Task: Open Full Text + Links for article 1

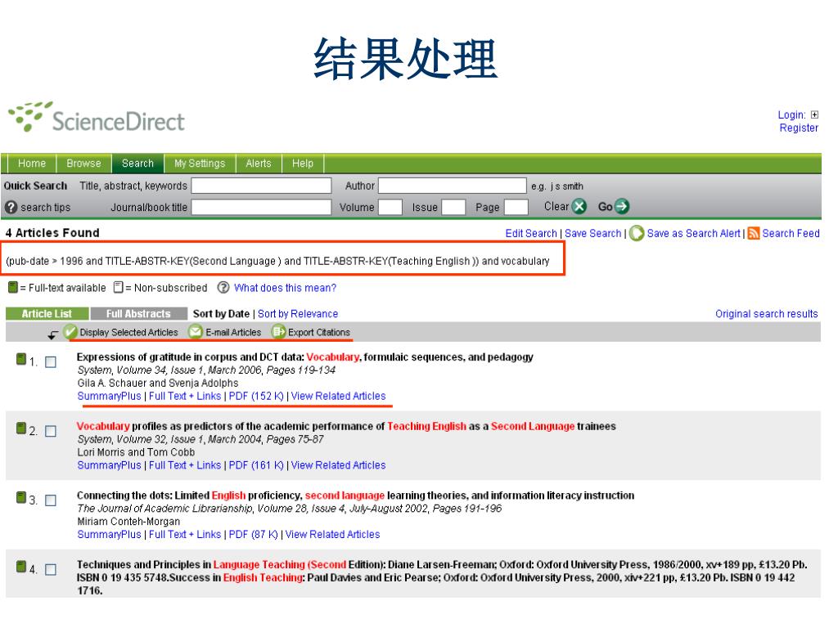Action: tap(185, 397)
